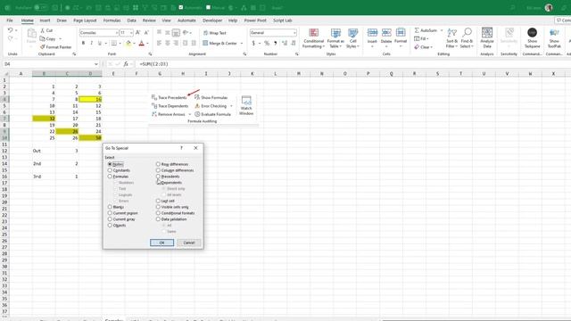
Task: Click Show ToolPak icon
Action: coord(554,33)
